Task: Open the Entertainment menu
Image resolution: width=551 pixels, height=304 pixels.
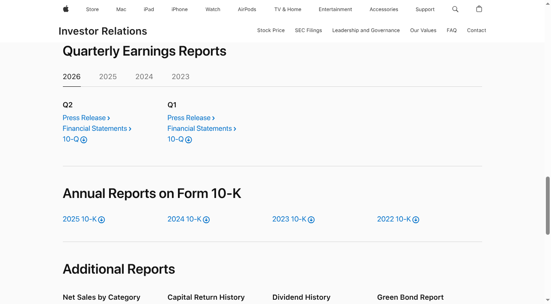Action: (335, 9)
